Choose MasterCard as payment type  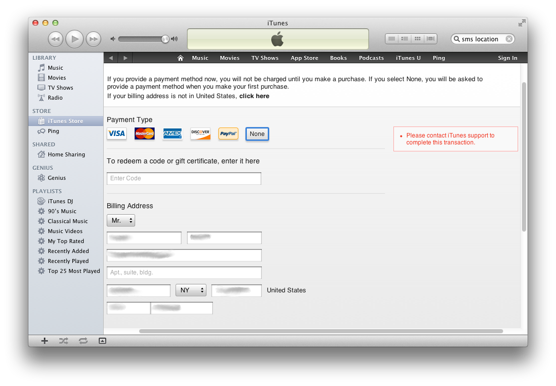click(x=144, y=133)
